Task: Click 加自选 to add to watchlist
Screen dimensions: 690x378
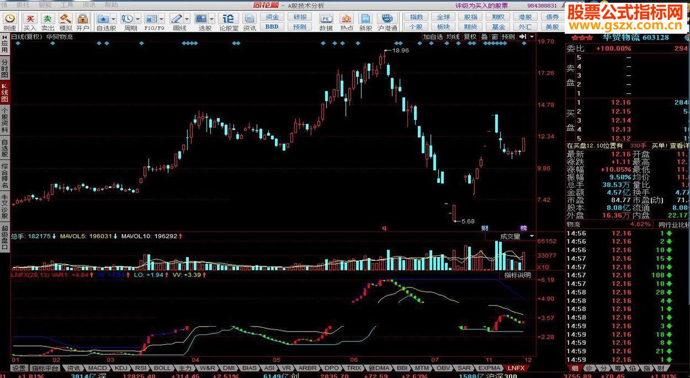Action: coord(433,36)
